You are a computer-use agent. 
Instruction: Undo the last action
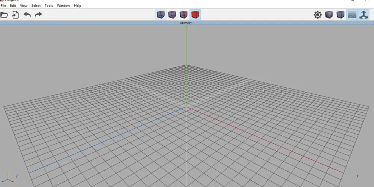pos(27,15)
